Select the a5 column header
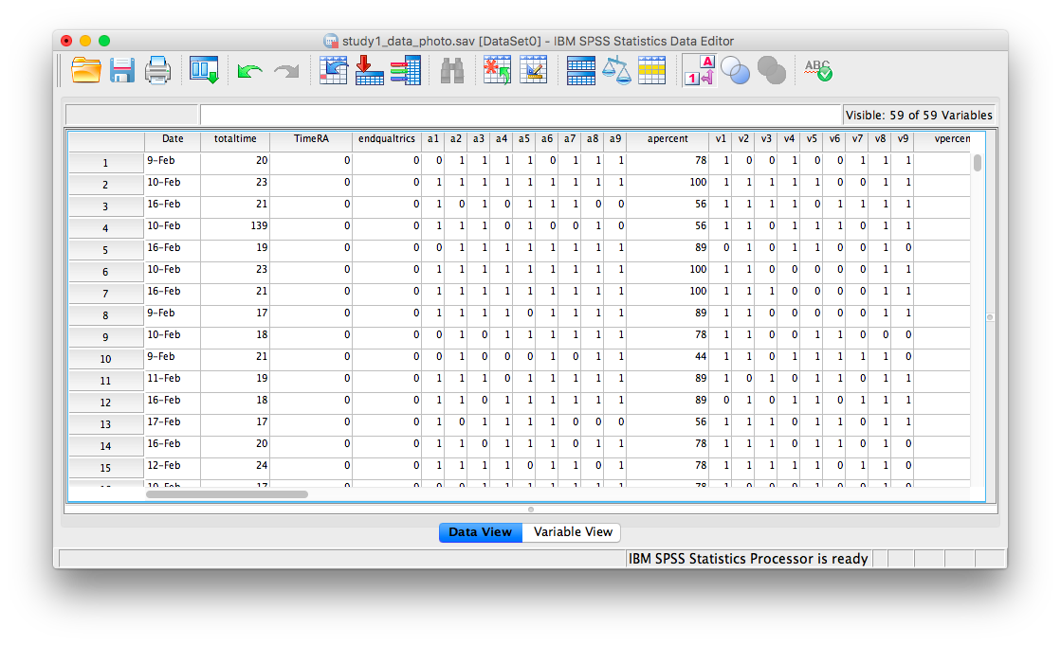 point(523,138)
